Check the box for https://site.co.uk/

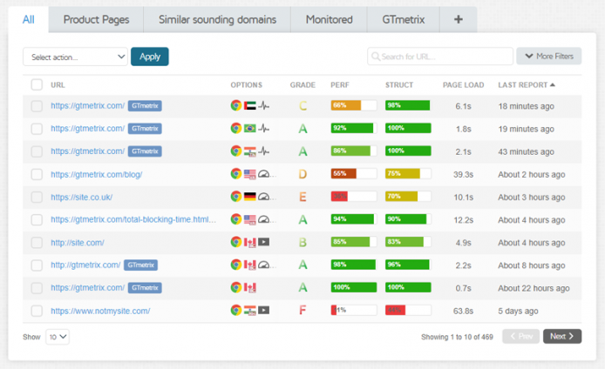click(37, 197)
